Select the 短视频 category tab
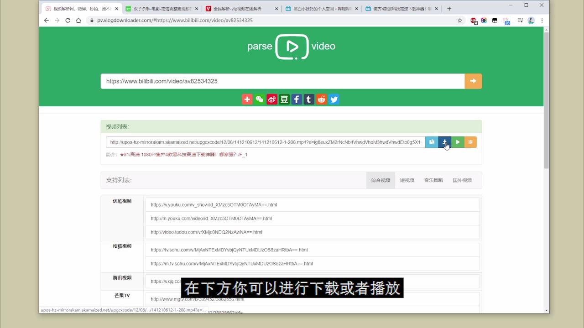 pyautogui.click(x=407, y=180)
